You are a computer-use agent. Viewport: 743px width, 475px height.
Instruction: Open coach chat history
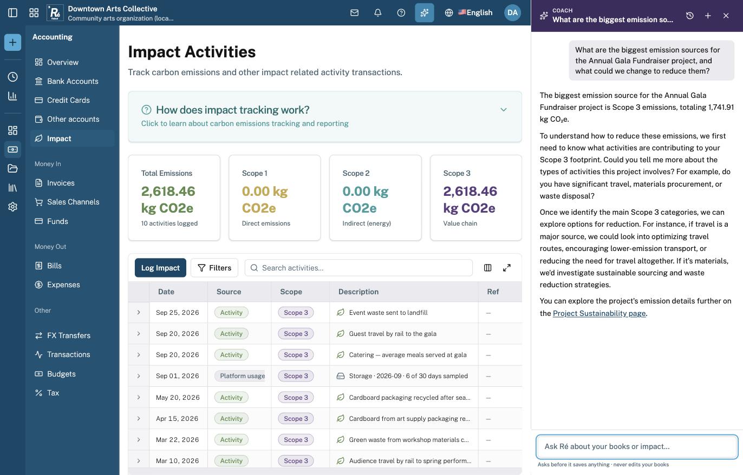point(690,16)
